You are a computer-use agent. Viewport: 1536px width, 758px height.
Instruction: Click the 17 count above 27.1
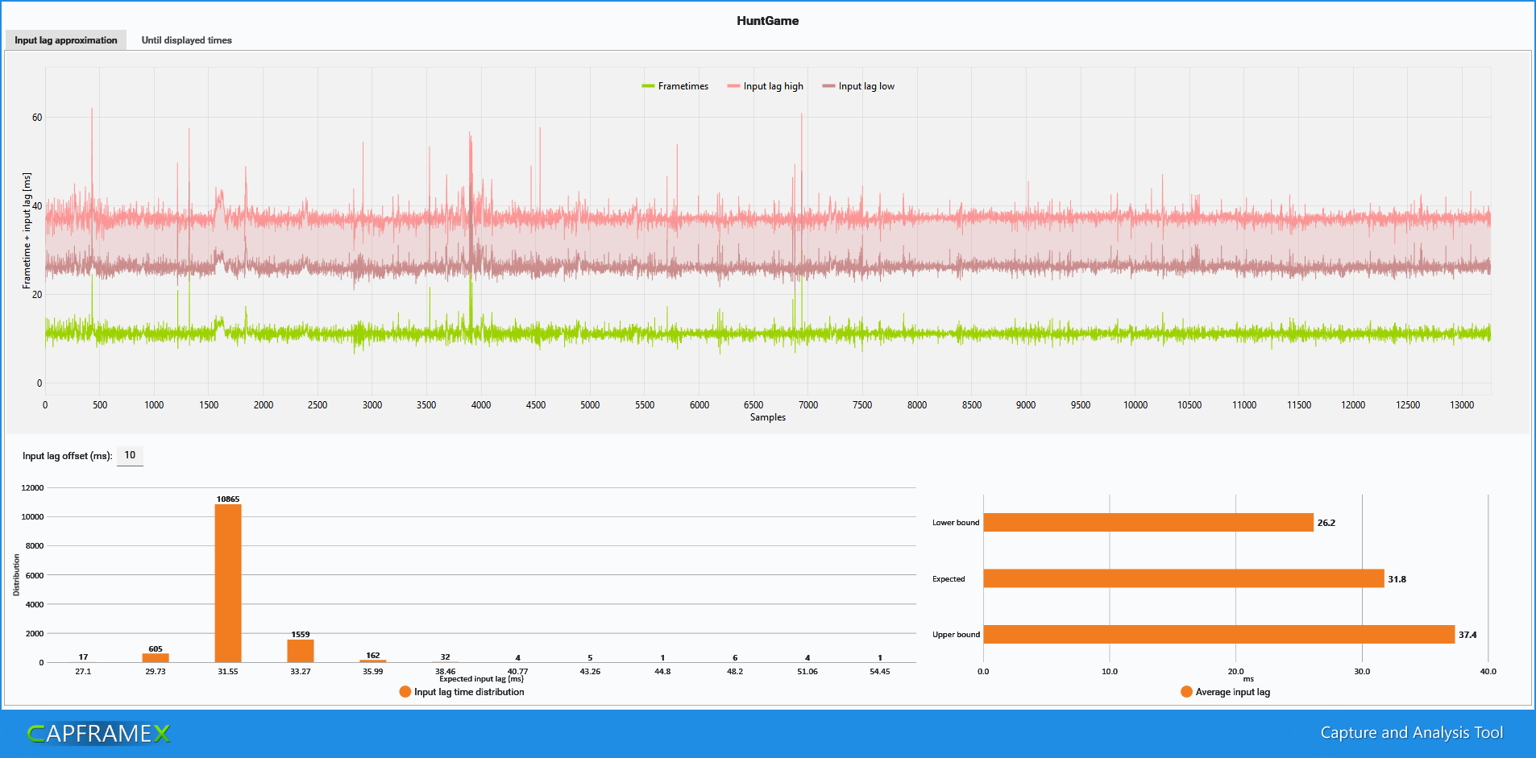[x=83, y=657]
